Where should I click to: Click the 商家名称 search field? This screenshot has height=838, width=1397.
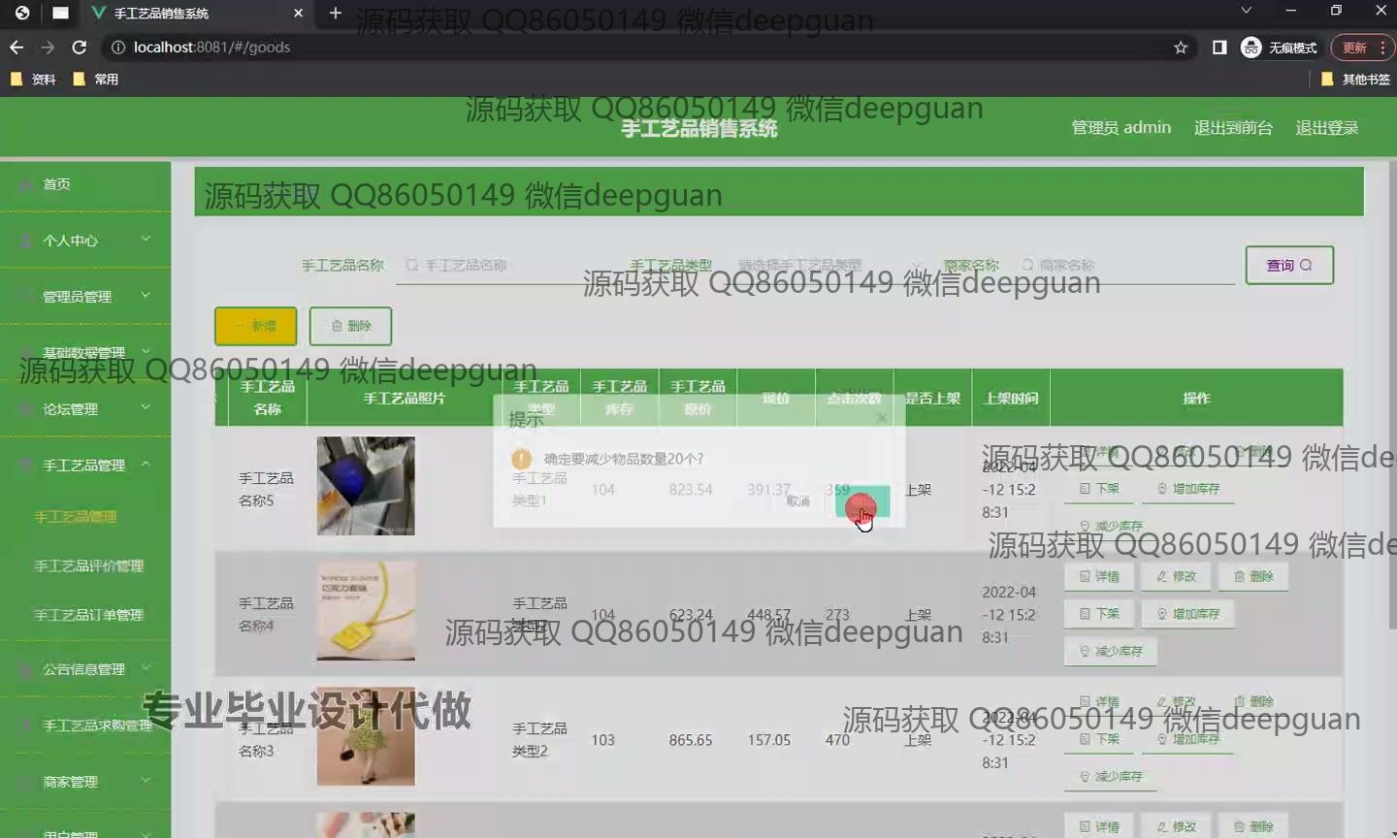tap(1123, 265)
